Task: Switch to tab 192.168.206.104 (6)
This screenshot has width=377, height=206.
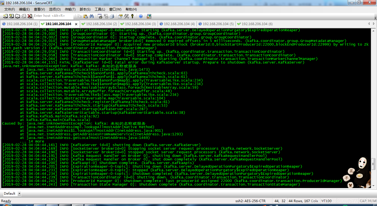Action: tap(255, 24)
